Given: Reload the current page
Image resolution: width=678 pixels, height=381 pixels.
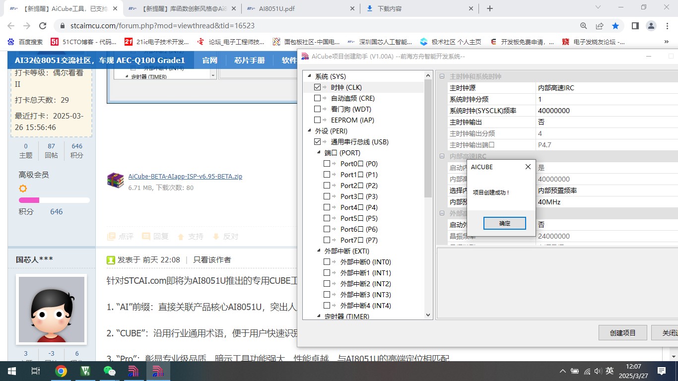Looking at the screenshot, I should click(43, 26).
